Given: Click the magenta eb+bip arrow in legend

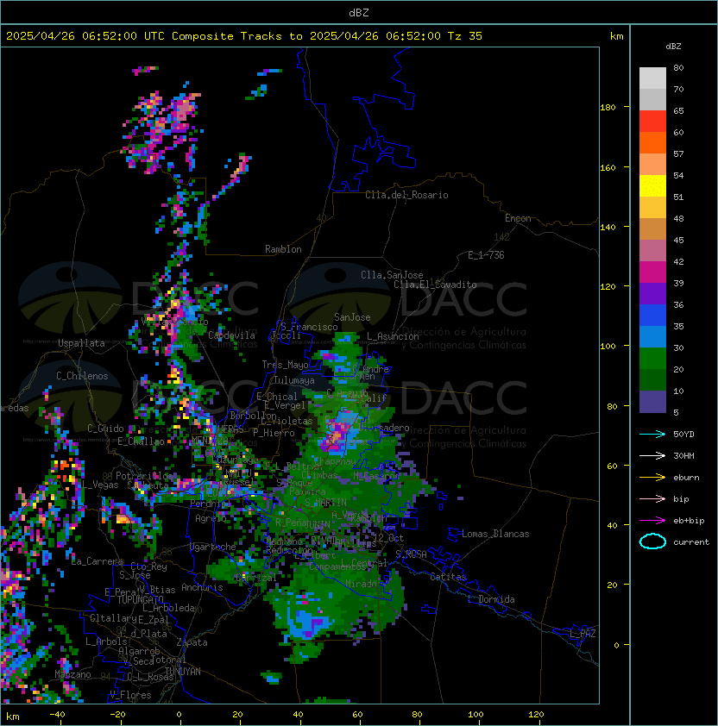Looking at the screenshot, I should [652, 521].
